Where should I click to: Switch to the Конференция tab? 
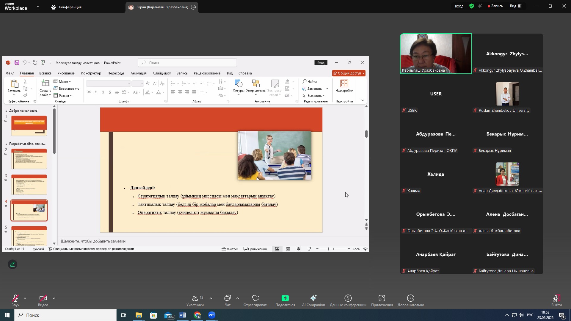click(67, 7)
